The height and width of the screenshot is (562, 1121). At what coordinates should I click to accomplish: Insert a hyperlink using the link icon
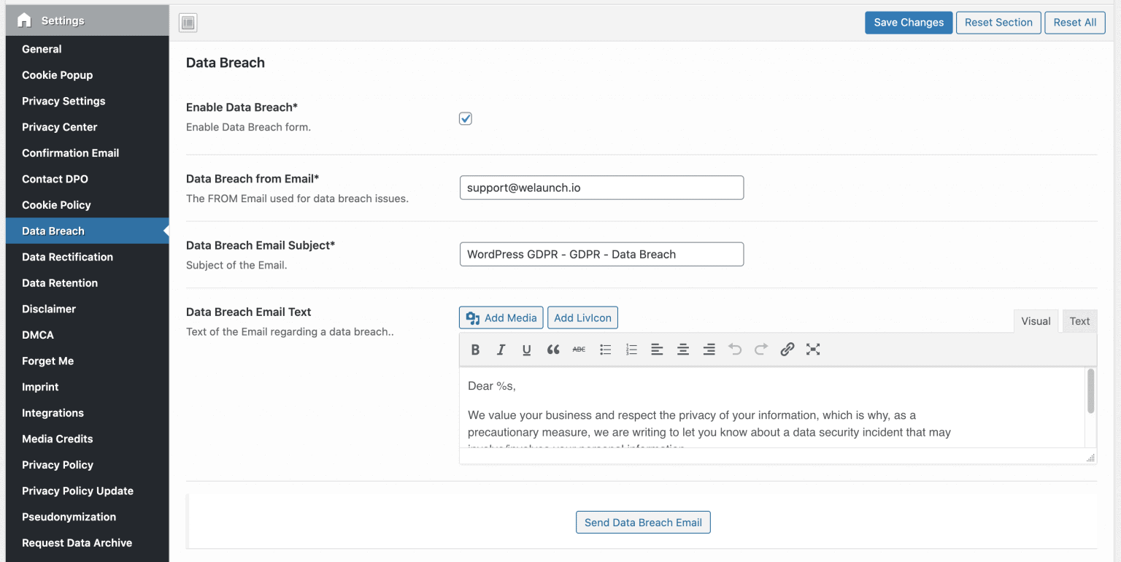click(787, 350)
